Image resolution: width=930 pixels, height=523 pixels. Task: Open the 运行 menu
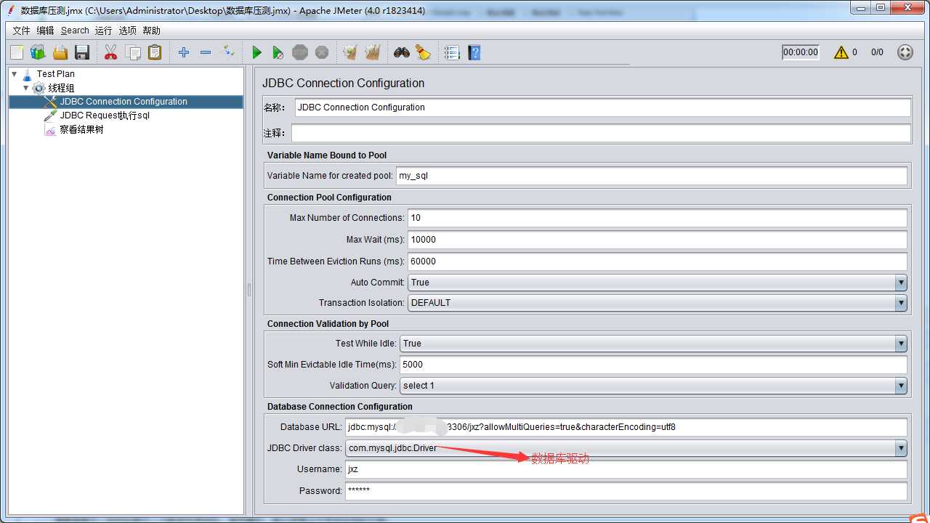tap(103, 31)
